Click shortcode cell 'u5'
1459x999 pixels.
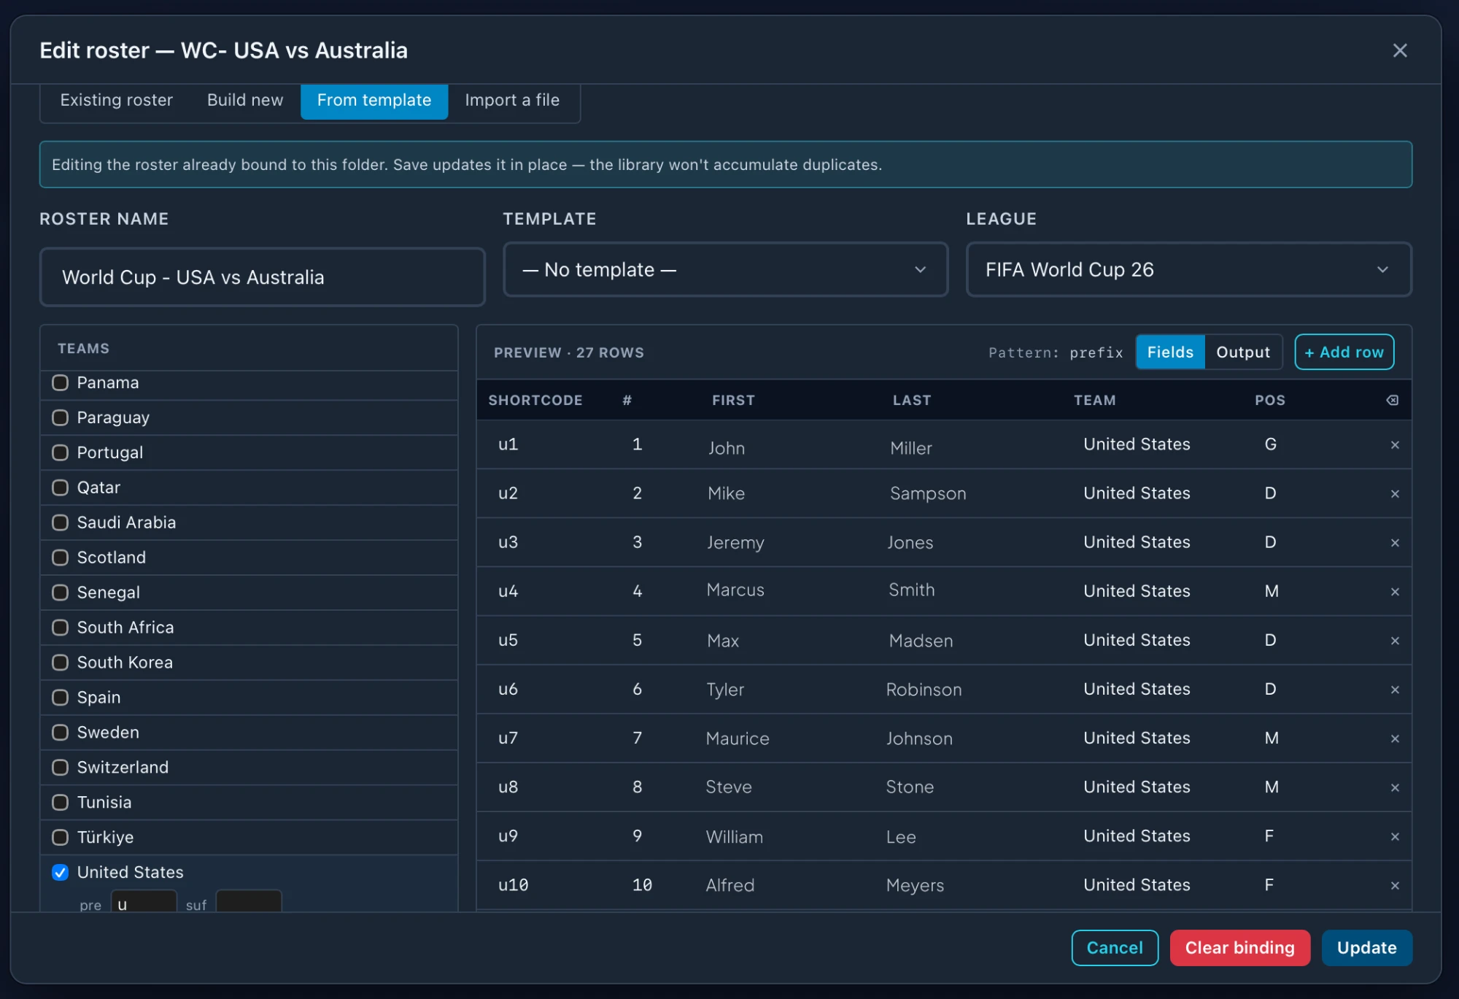point(508,640)
